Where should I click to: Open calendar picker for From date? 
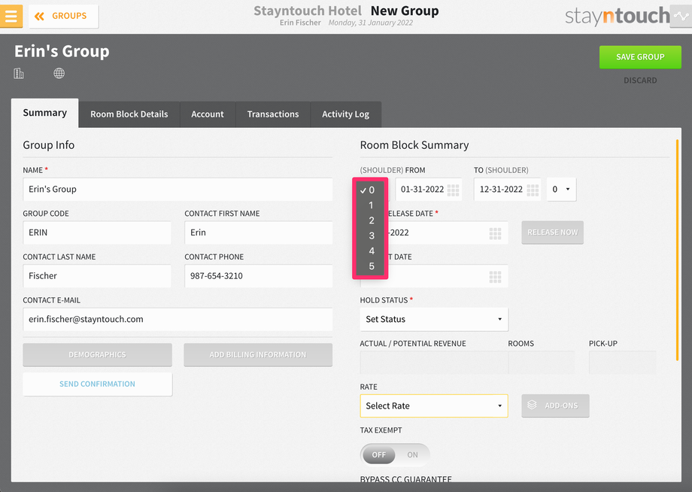[x=453, y=190]
